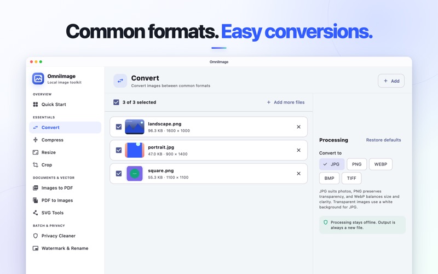438x274 pixels.
Task: Click the Resize icon in sidebar
Action: [36, 152]
